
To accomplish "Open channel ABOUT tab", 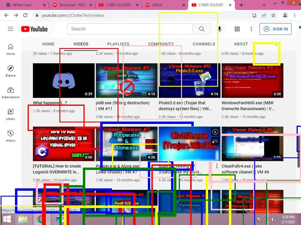I will [x=241, y=44].
